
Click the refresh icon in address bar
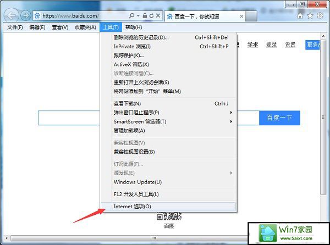151,15
